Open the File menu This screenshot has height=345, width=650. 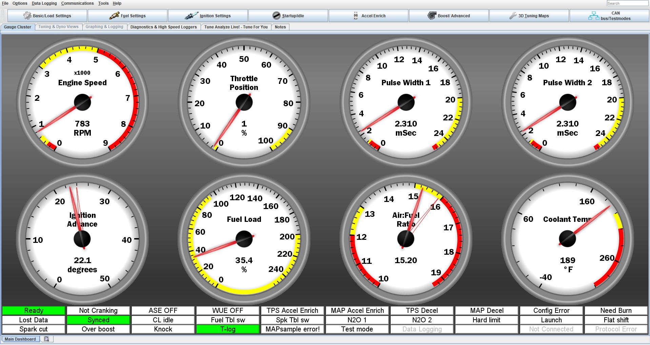[5, 3]
